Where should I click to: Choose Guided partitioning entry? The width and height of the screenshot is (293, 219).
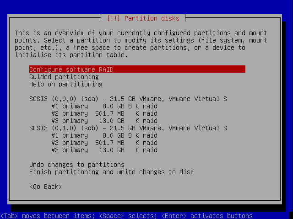(64, 77)
